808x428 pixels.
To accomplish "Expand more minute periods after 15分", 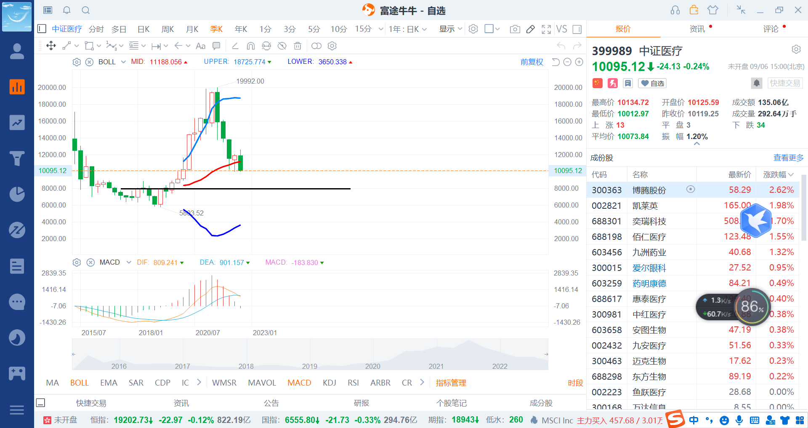I will [381, 29].
